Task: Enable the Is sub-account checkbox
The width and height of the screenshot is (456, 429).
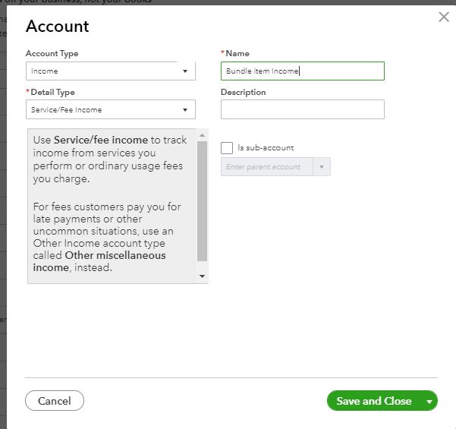Action: [227, 148]
